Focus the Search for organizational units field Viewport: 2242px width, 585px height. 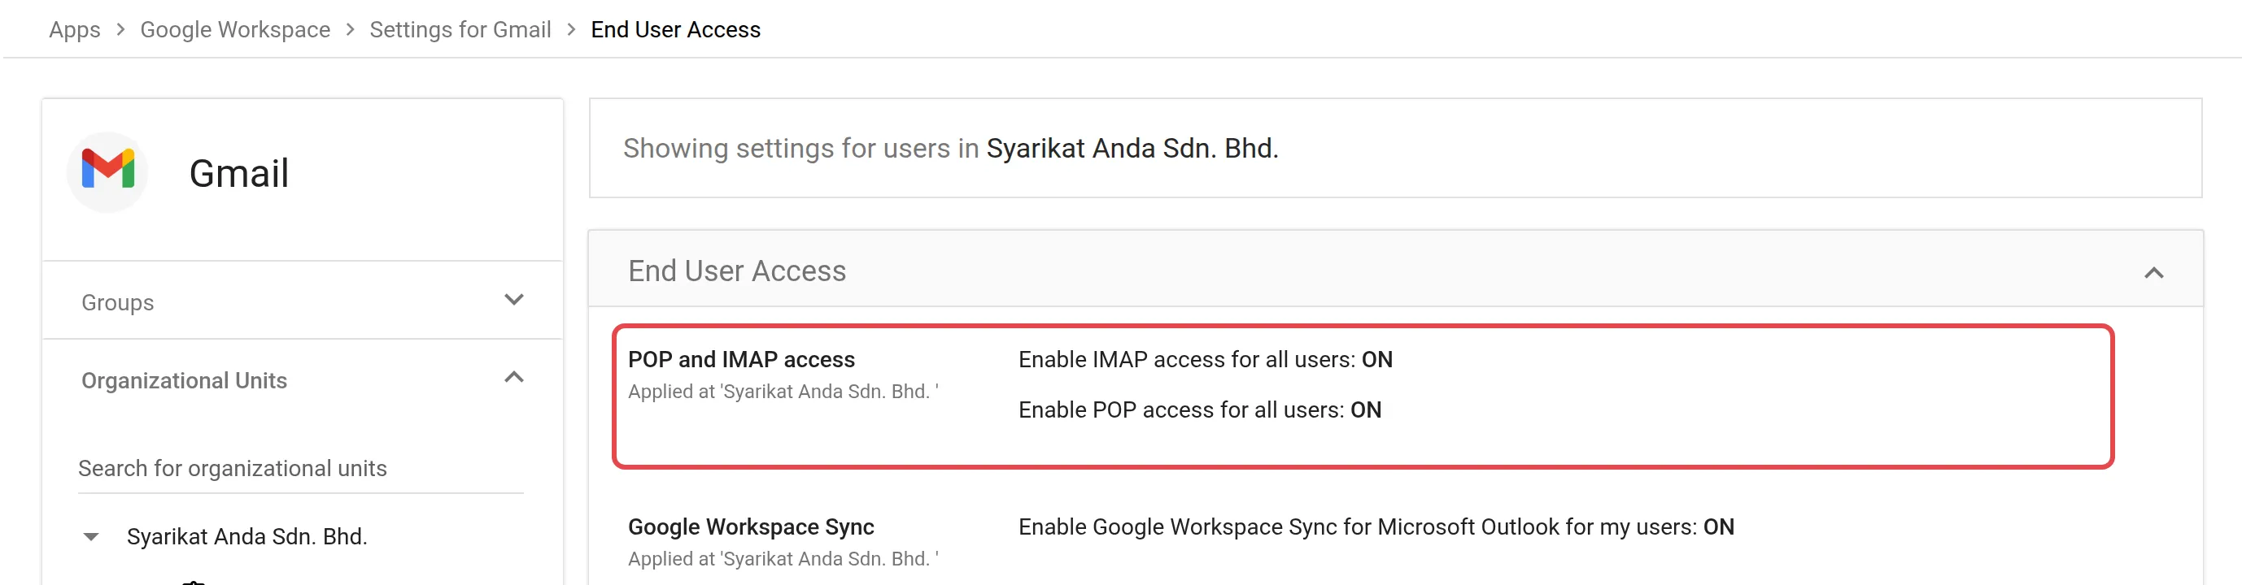pyautogui.click(x=300, y=469)
